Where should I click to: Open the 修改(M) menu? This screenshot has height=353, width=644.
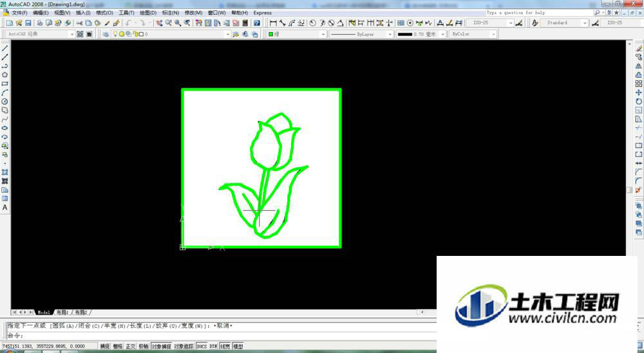pos(193,13)
